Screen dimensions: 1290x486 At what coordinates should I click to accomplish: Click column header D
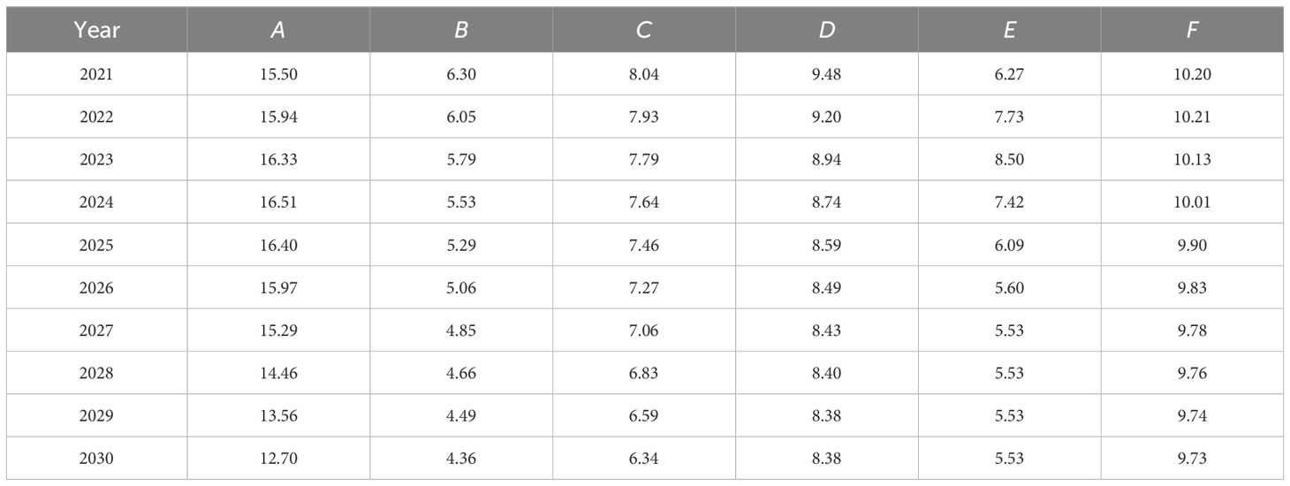tap(826, 30)
